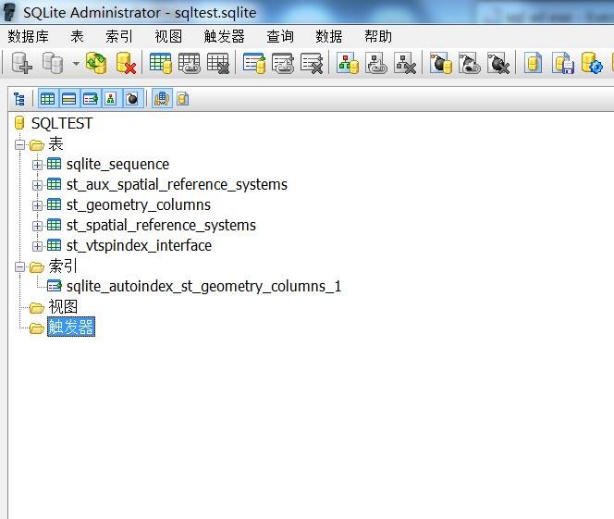
Task: Click the create index toolbar icon
Action: pos(254,63)
